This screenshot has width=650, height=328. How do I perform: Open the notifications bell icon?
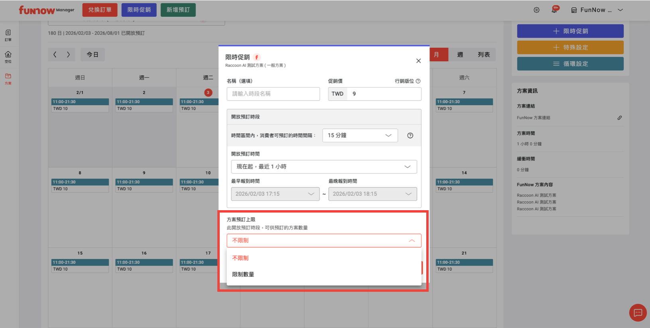point(554,10)
